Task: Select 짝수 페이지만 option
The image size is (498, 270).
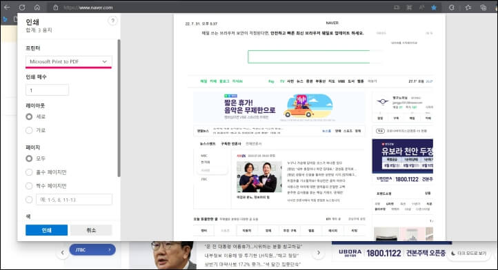Action: pyautogui.click(x=29, y=185)
